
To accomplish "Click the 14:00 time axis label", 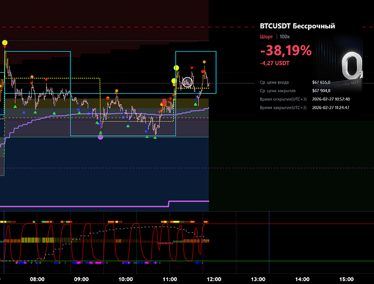I will point(302,279).
